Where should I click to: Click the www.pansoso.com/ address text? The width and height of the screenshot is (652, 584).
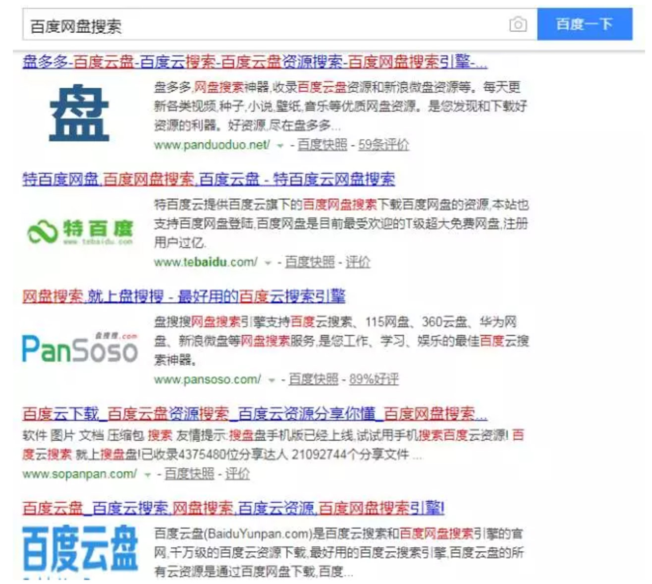208,379
